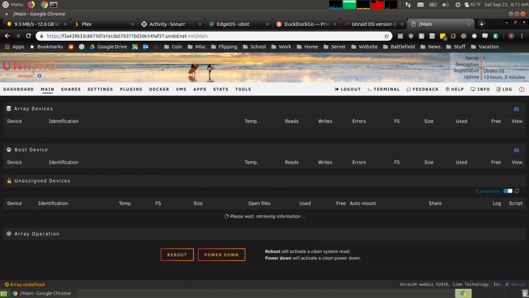Open the SHARES page
This screenshot has width=529, height=298.
point(71,89)
